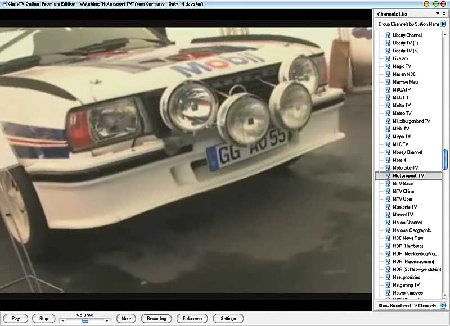
Task: Click the ChrisTV Online title bar icon
Action: (4, 4)
